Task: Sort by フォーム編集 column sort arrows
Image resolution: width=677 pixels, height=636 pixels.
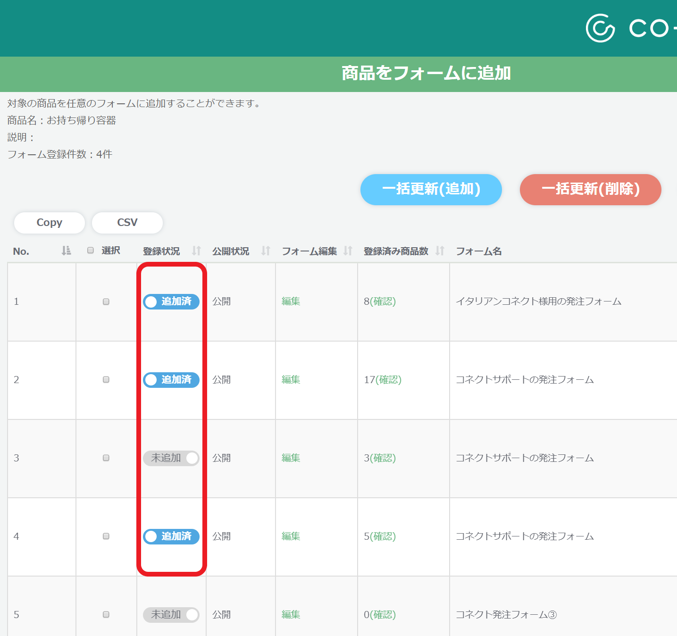Action: point(348,251)
